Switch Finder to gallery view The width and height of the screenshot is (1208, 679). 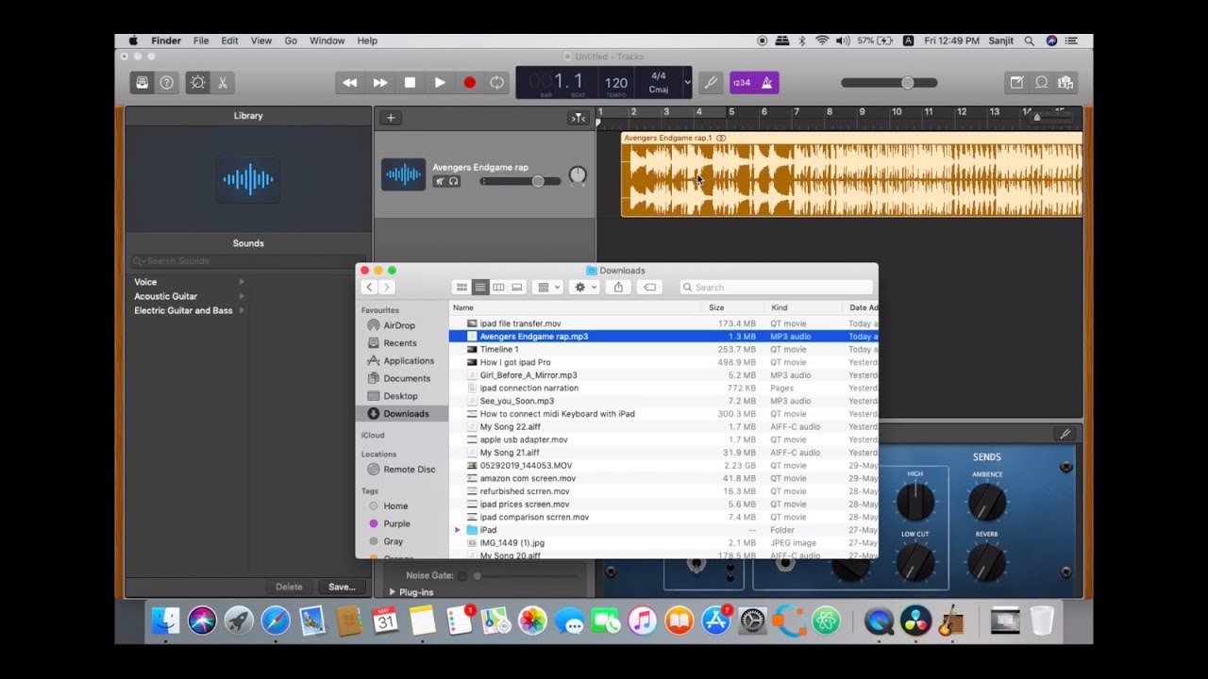pyautogui.click(x=516, y=288)
